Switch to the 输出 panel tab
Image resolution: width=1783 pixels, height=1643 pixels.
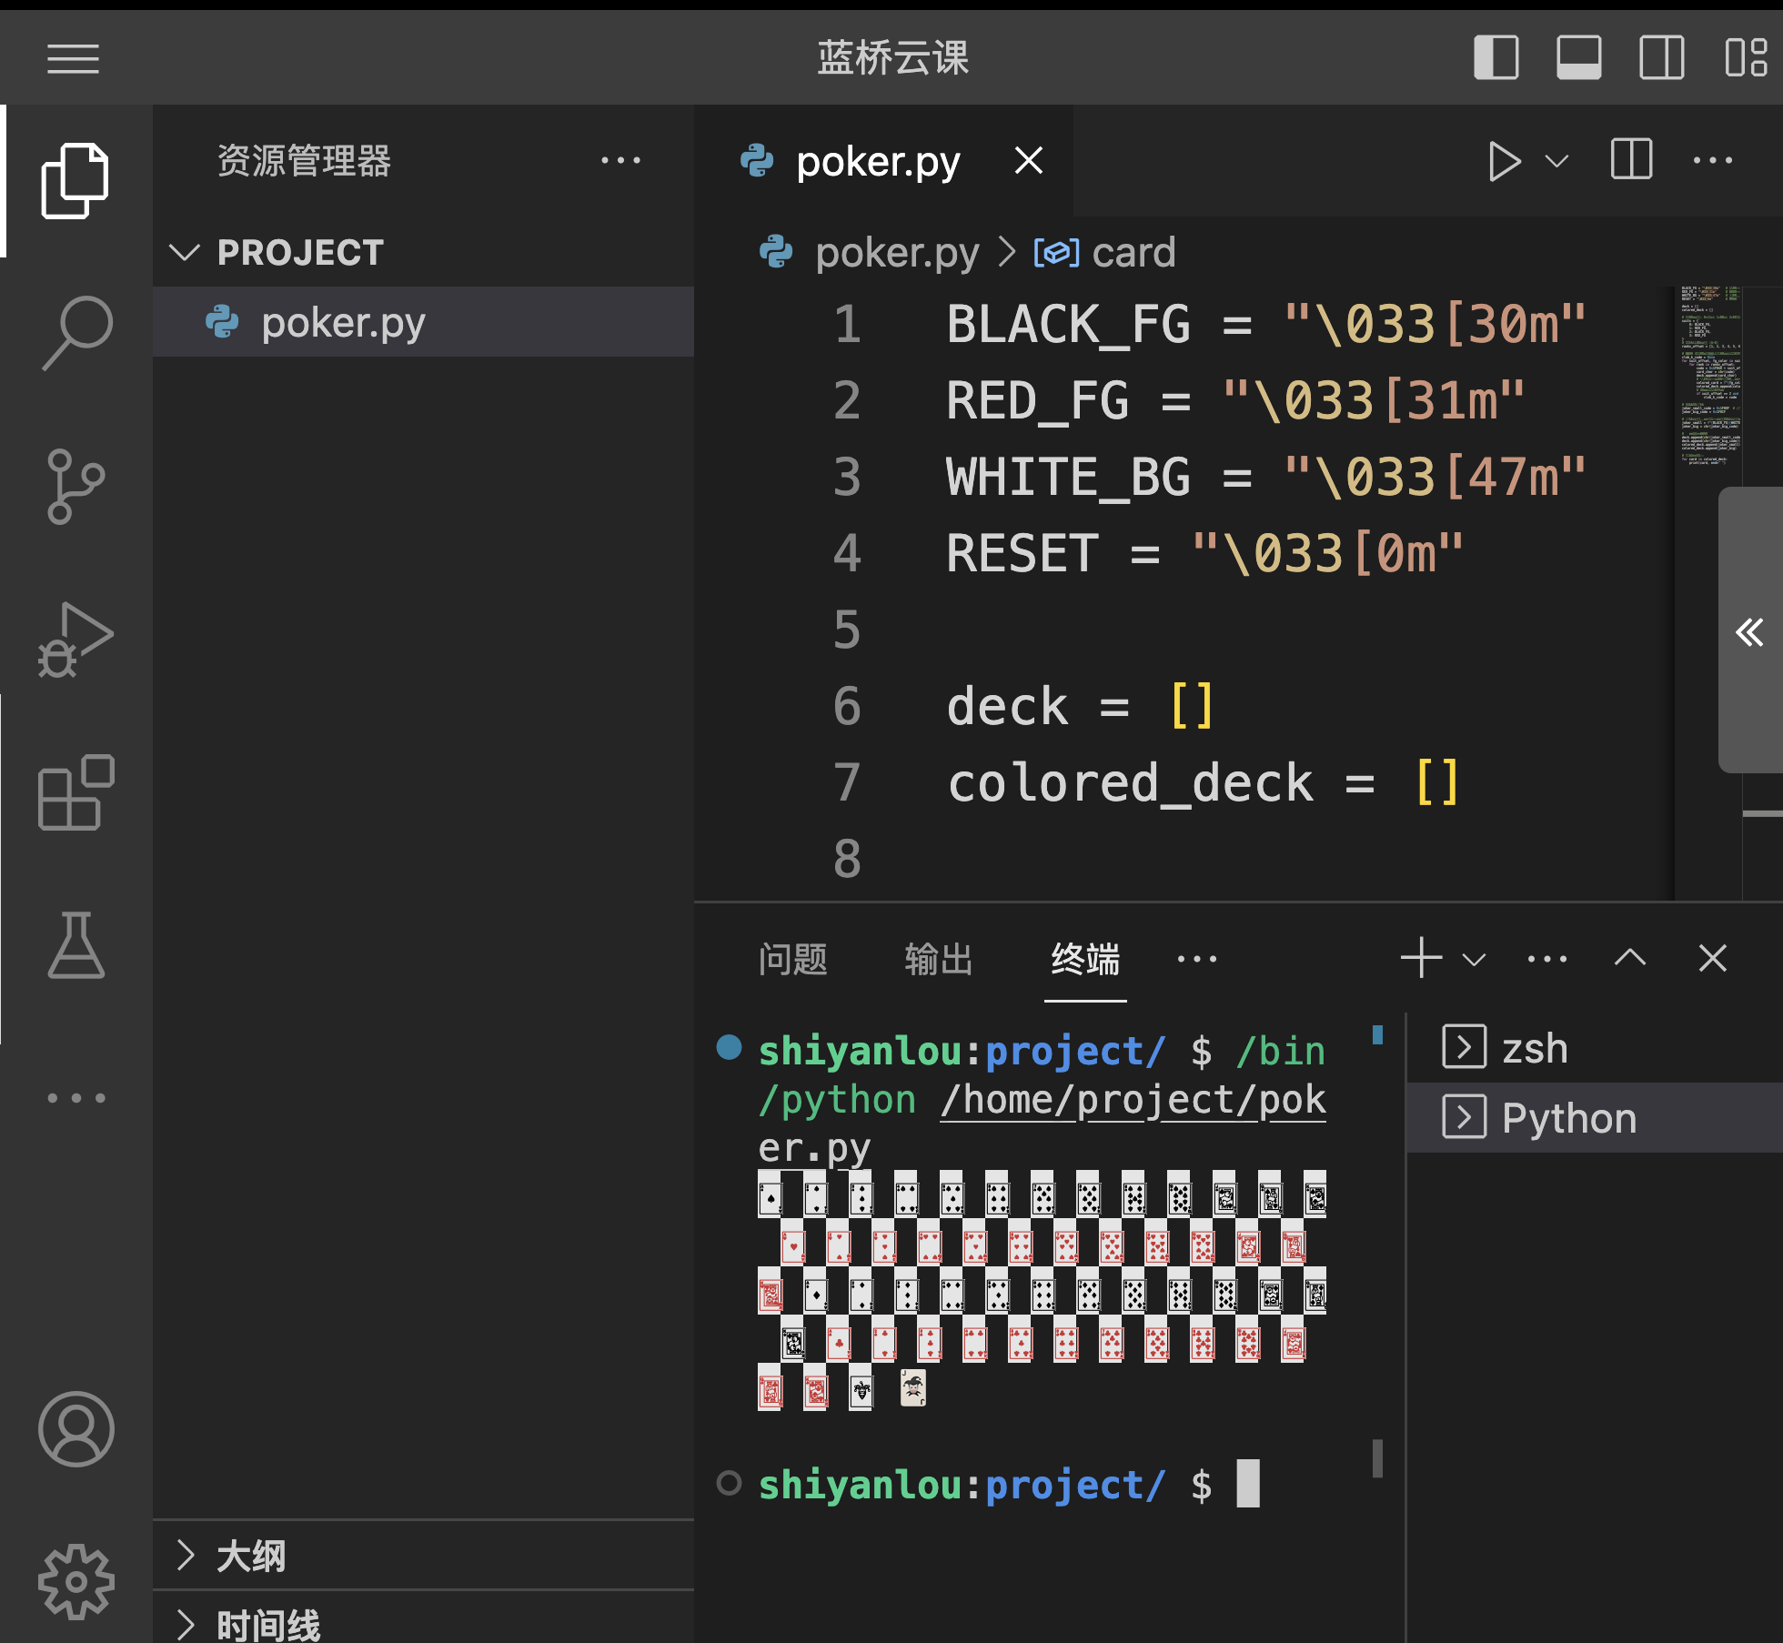(939, 959)
